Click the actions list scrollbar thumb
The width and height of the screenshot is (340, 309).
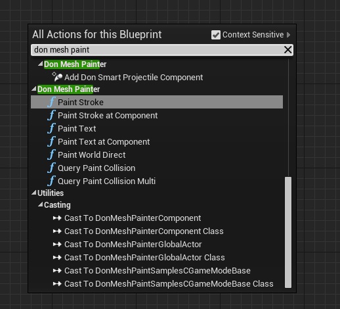pyautogui.click(x=288, y=232)
